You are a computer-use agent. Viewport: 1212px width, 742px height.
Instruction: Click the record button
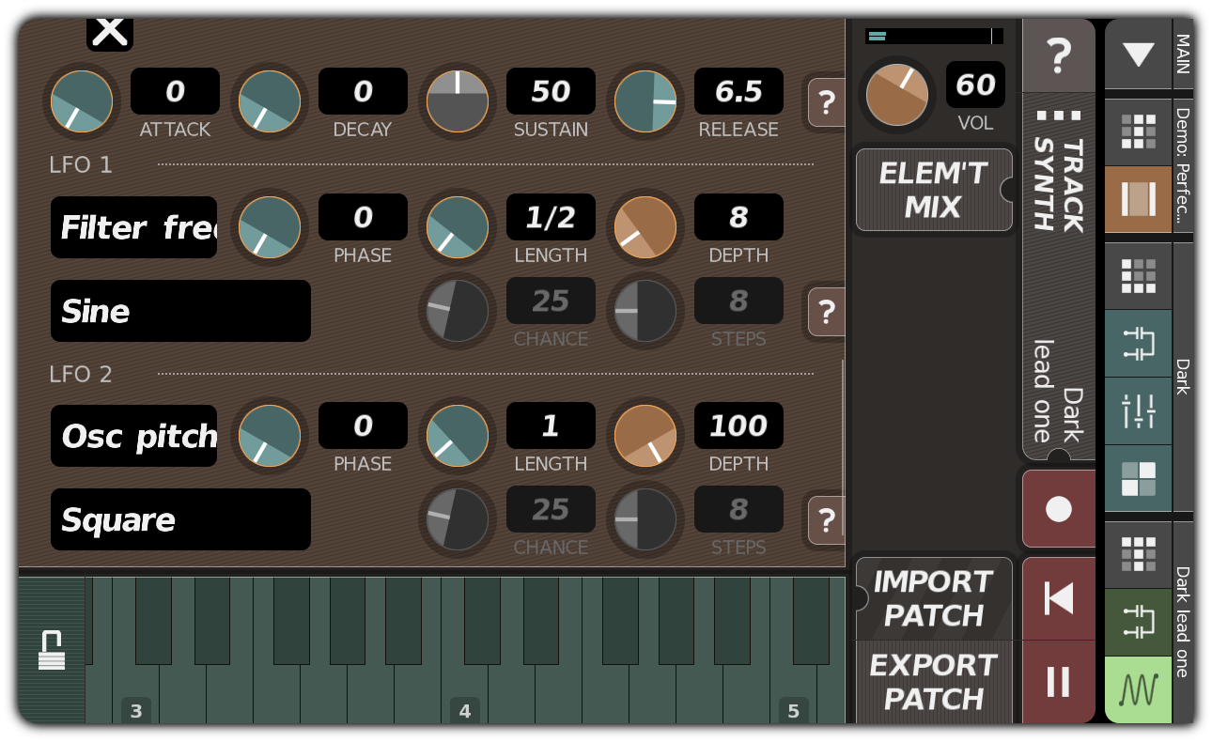click(x=1059, y=509)
